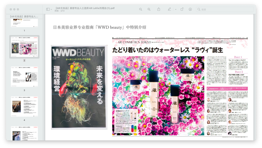Open the sidebar view options chevron
This screenshot has height=148, width=262.
(x=51, y=9)
